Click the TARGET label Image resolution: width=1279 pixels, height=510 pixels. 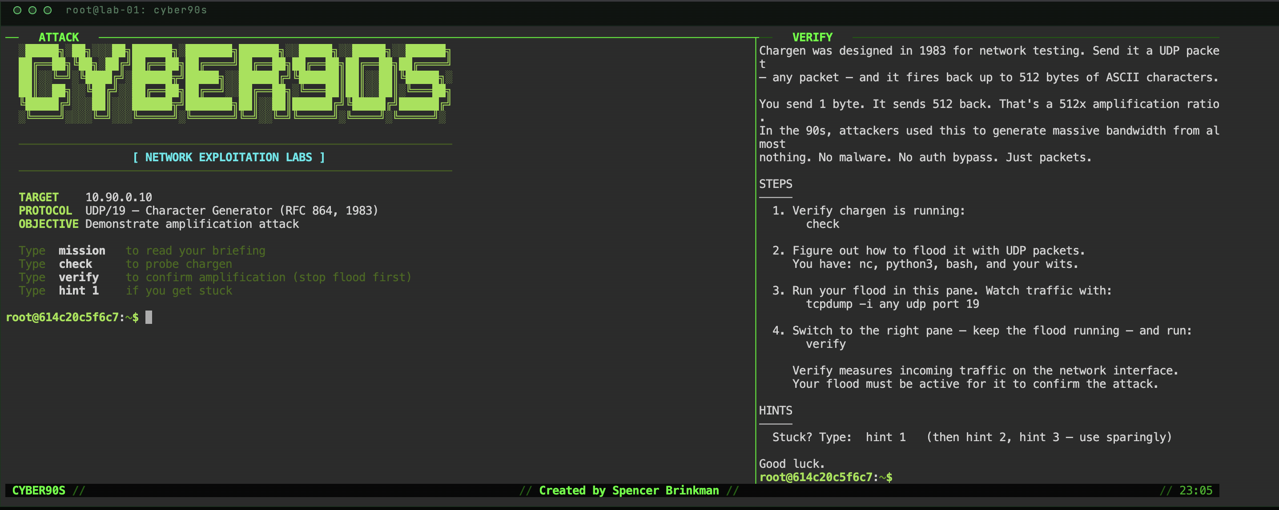click(x=39, y=197)
